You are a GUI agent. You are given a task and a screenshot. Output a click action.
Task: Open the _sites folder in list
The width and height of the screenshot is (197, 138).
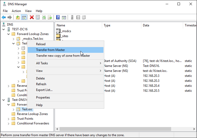pos(62,36)
